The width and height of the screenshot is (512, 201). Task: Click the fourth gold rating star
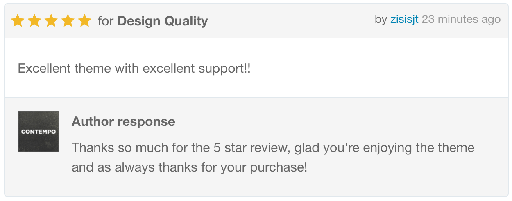pyautogui.click(x=68, y=20)
